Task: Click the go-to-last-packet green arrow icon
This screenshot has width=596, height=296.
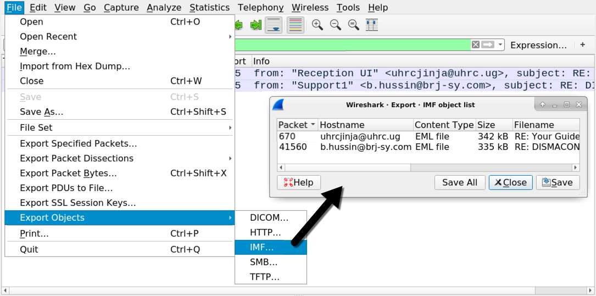Action: click(x=256, y=25)
